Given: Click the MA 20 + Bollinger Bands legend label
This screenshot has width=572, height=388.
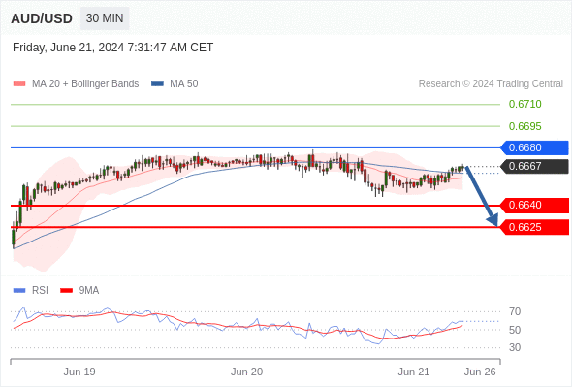Looking at the screenshot, I should (85, 84).
